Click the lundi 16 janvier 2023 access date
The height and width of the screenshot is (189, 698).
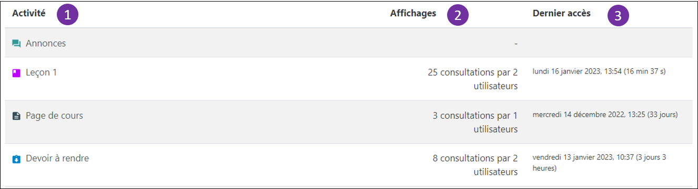point(599,71)
